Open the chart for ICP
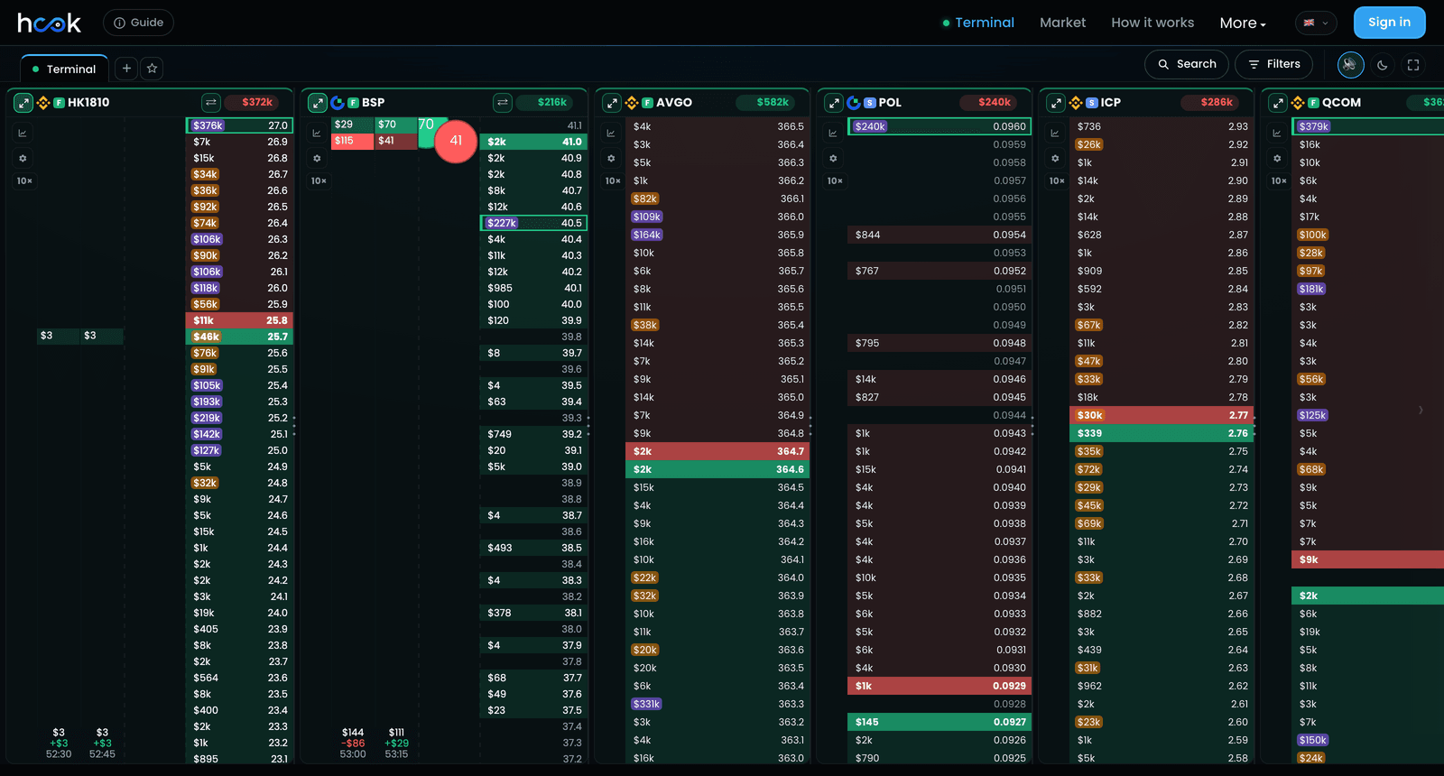 1055,134
